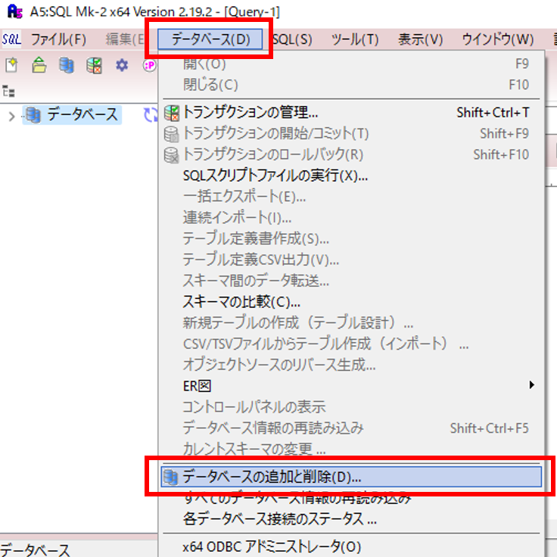Choose 閉じる(C) menu entry
This screenshot has height=557, width=557.
click(x=353, y=85)
